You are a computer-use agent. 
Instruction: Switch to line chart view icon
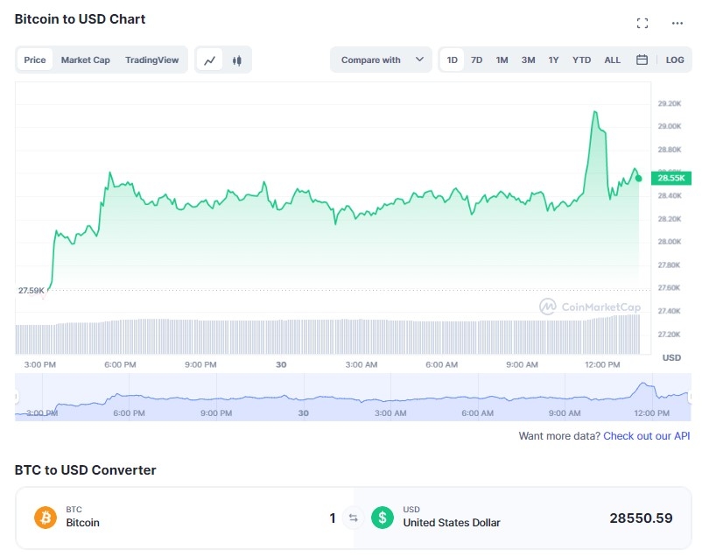tap(209, 60)
